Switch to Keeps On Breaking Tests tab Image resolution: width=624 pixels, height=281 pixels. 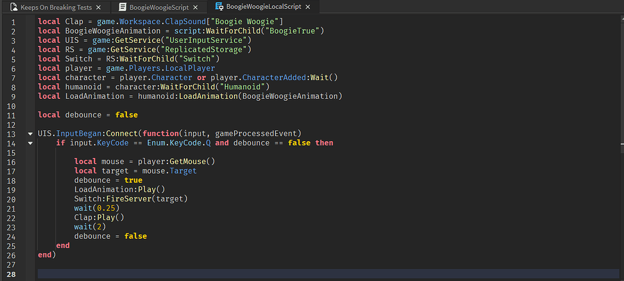click(55, 7)
